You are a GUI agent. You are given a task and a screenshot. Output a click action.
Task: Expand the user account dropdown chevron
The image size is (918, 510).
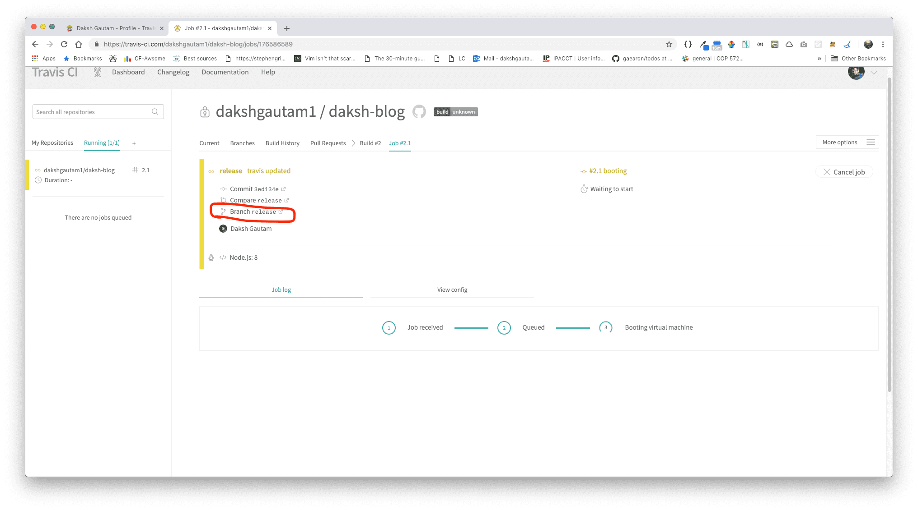(874, 73)
